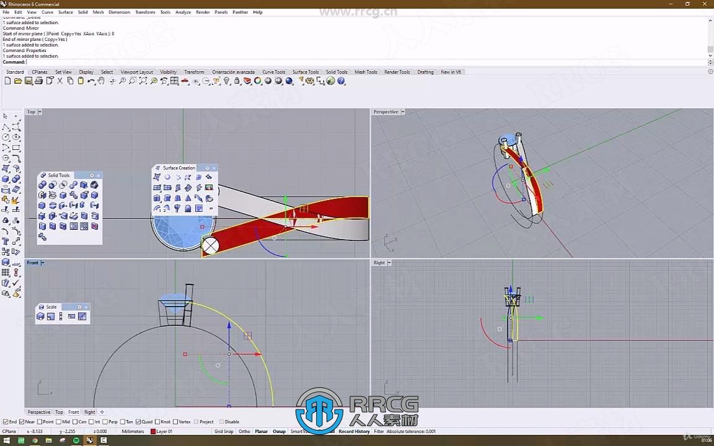
Task: Click the Print icon in the toolbar
Action: (x=38, y=81)
